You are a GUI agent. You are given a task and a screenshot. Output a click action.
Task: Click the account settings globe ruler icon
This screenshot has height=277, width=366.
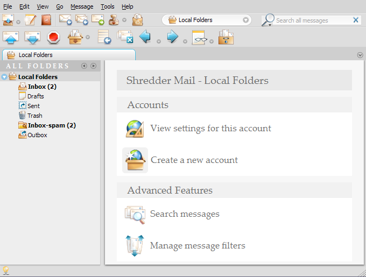point(135,129)
